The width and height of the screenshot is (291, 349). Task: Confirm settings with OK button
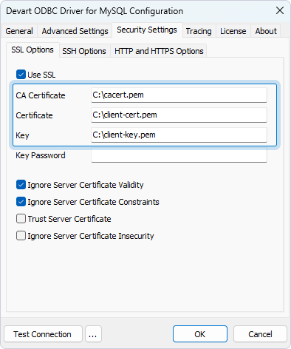[200, 334]
